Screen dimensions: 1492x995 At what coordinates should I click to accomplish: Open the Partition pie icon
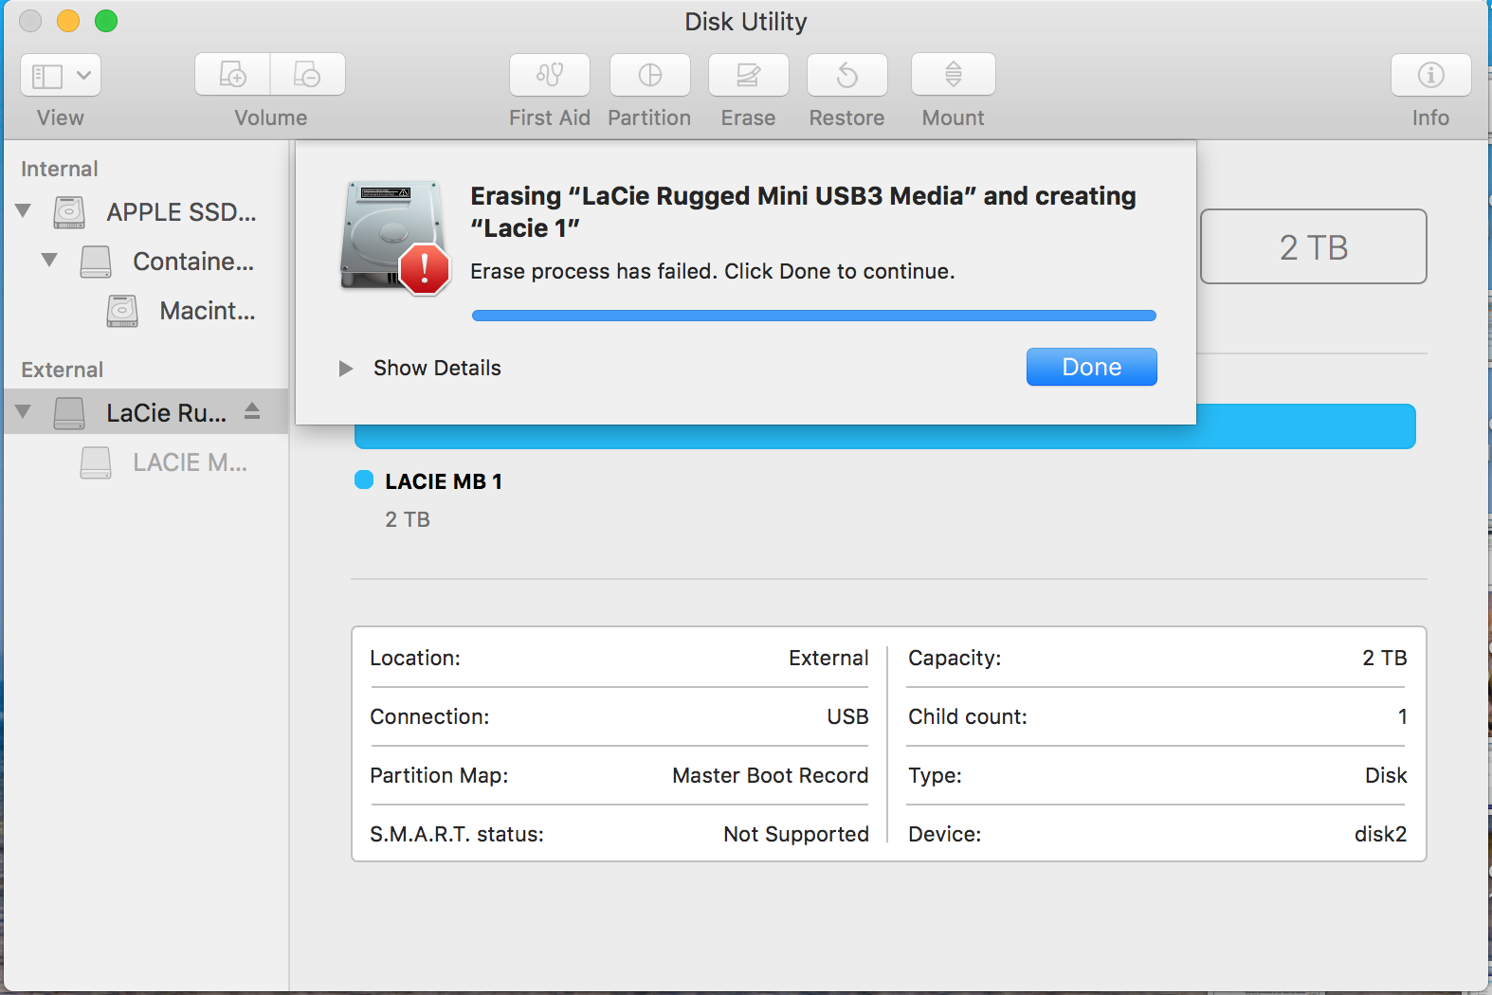[650, 75]
